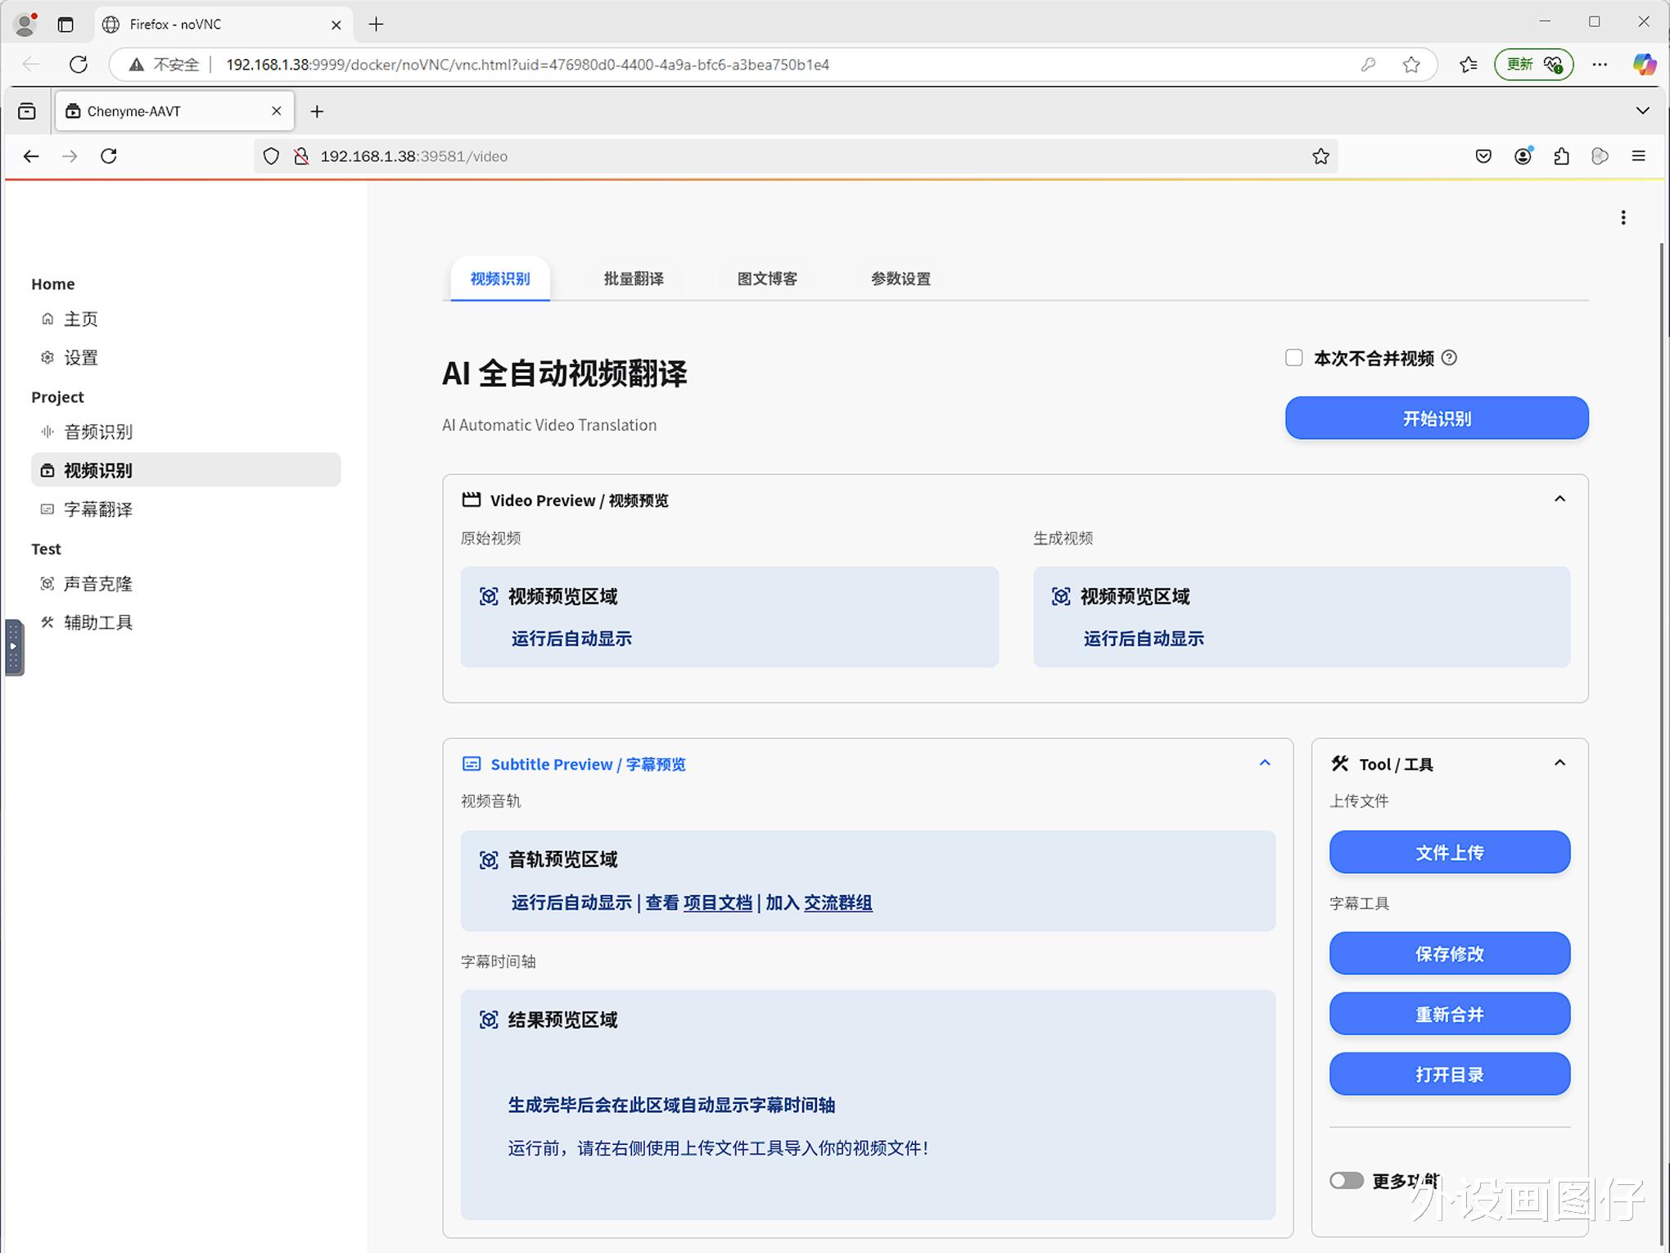Click the 文件上传 button

[x=1449, y=853]
